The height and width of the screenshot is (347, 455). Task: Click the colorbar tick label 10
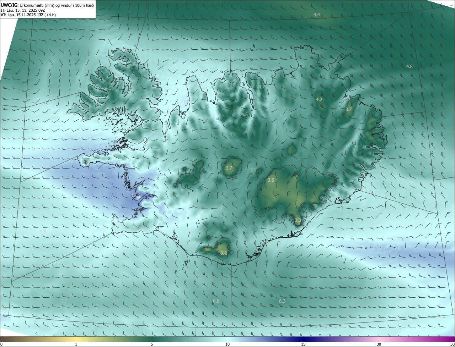[227, 344]
